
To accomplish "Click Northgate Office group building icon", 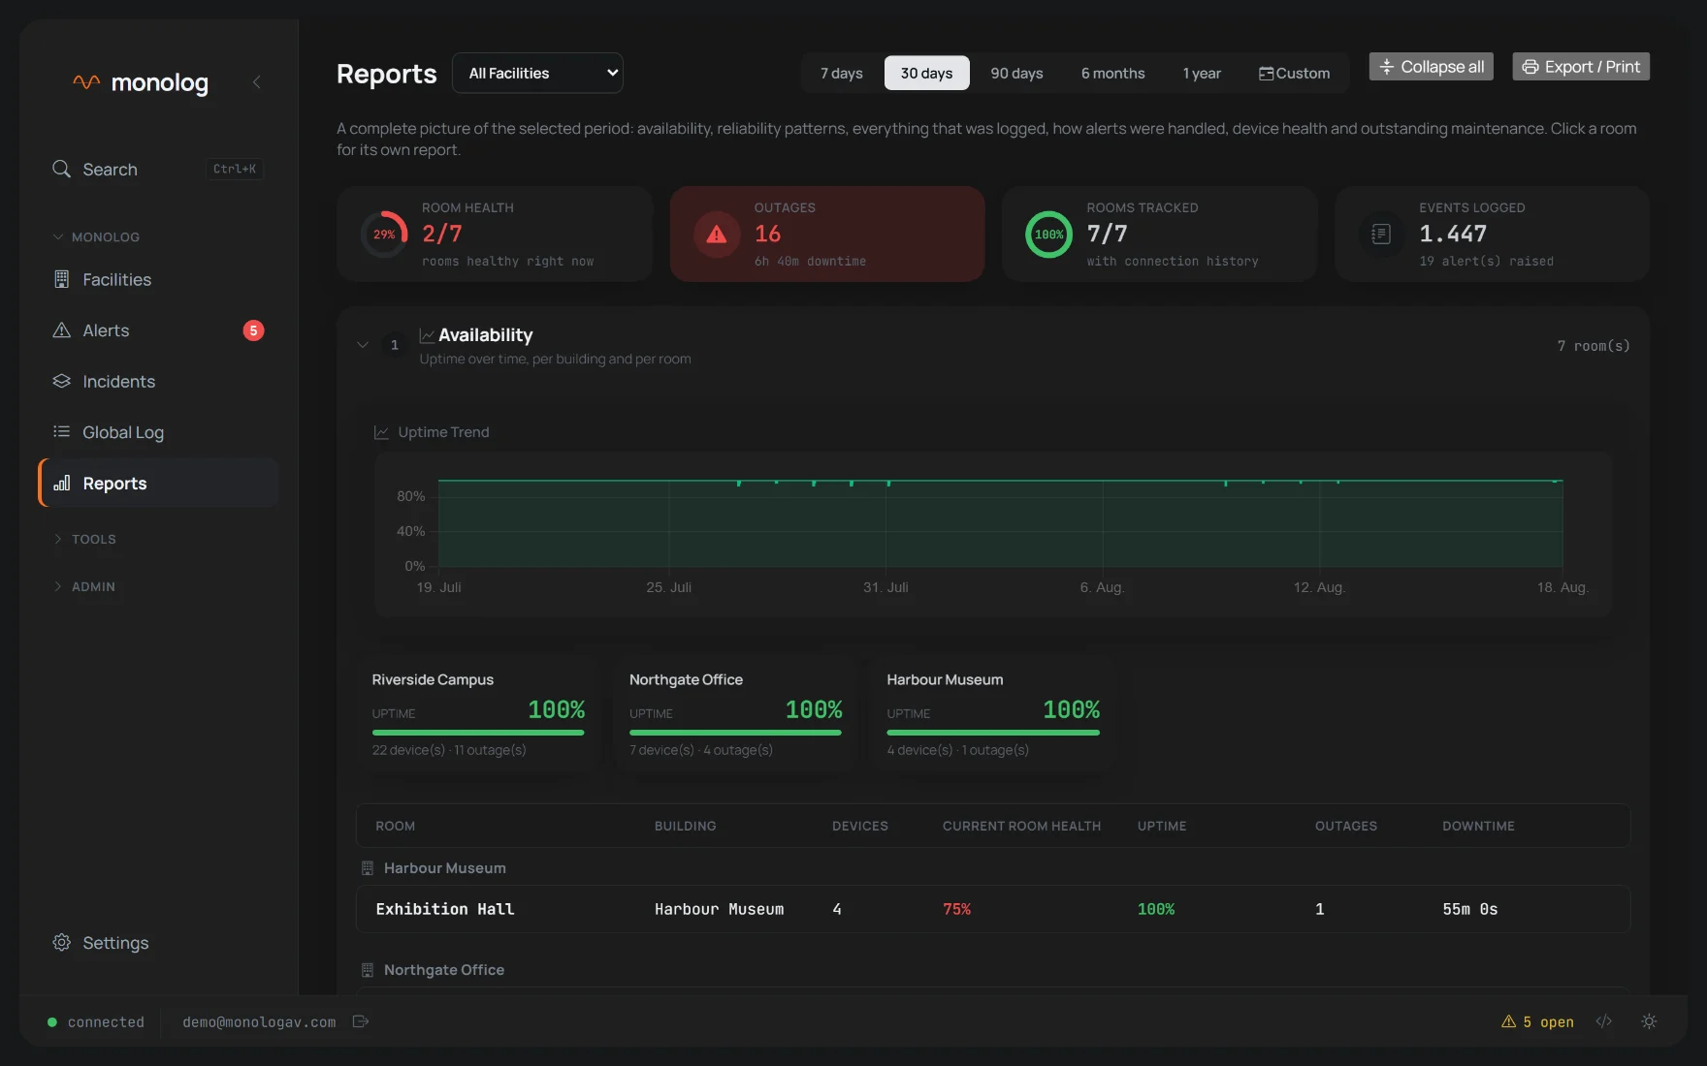I will coord(368,970).
